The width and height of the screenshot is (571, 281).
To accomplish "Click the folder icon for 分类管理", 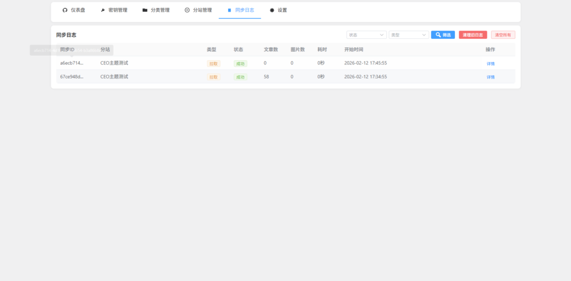I will pos(145,10).
